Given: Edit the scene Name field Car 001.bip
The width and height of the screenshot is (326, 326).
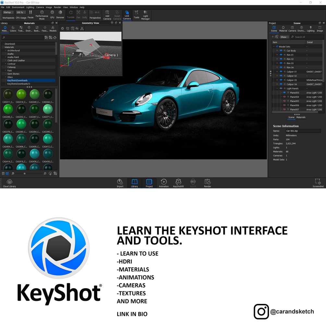Looking at the screenshot, I should coord(303,131).
